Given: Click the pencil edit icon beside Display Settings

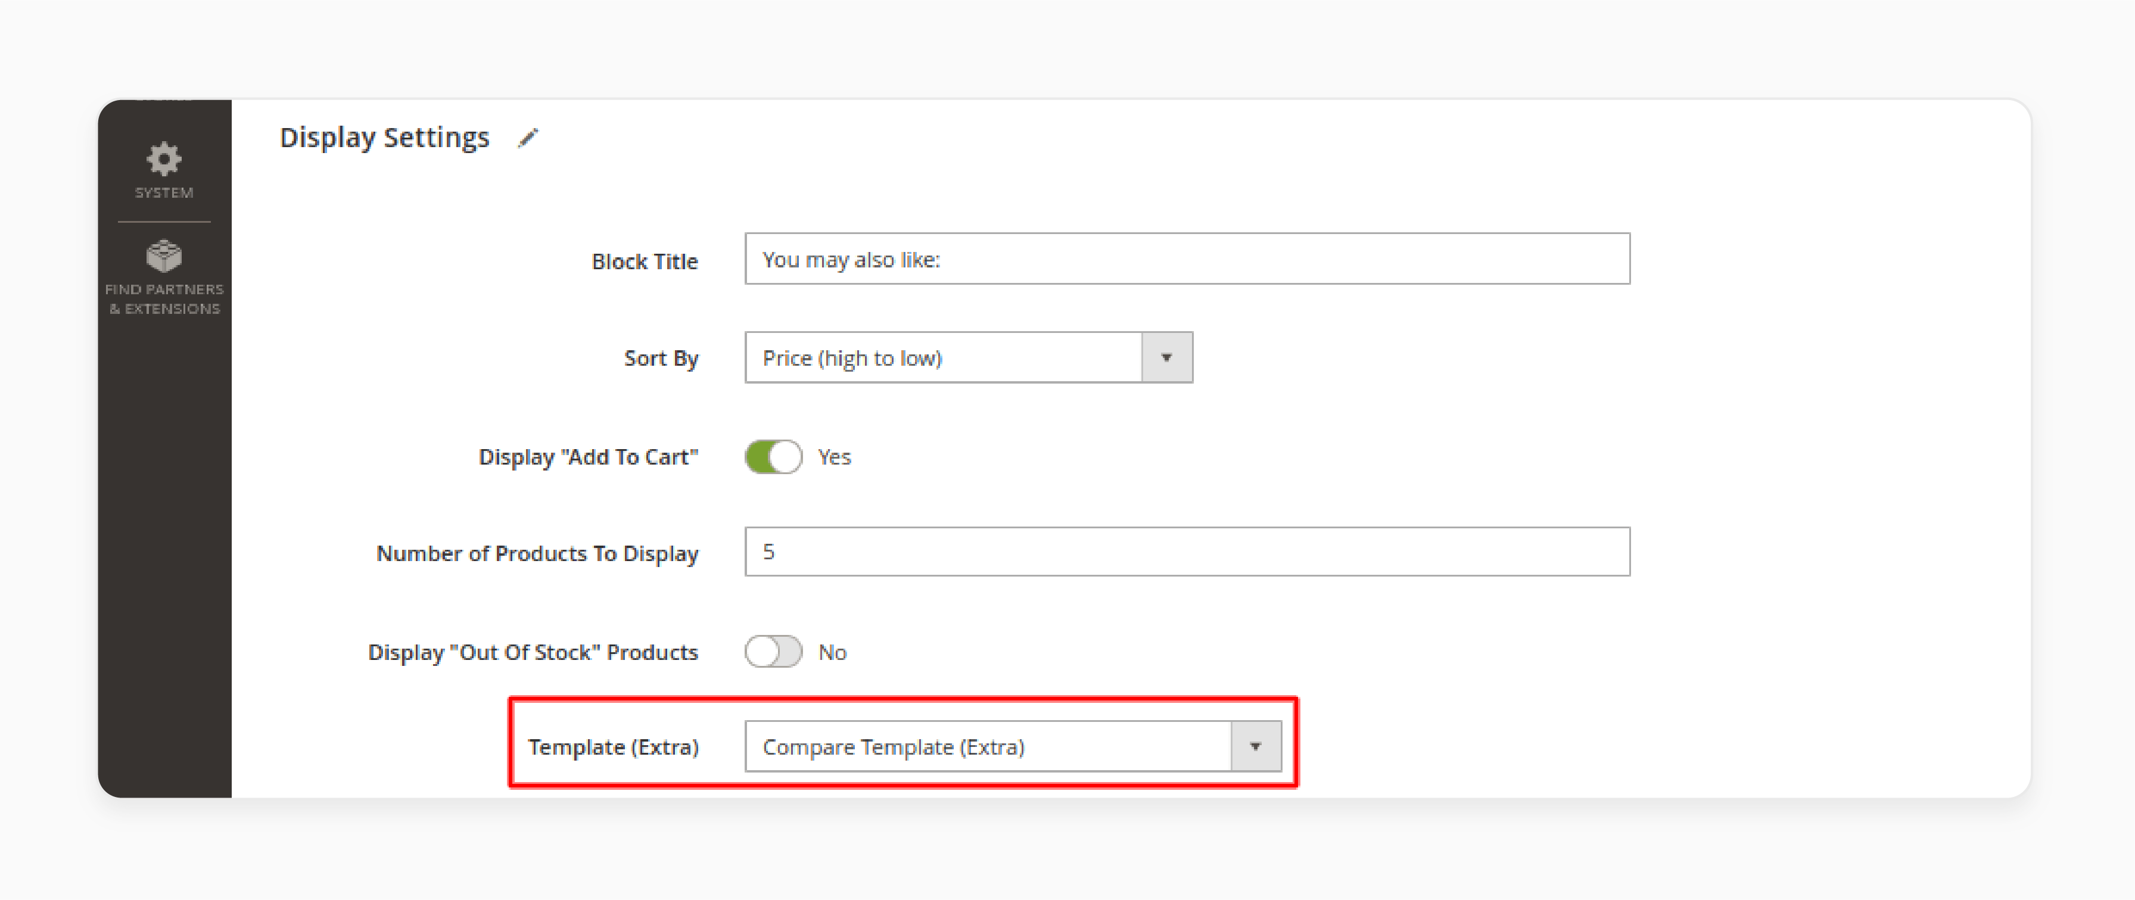Looking at the screenshot, I should point(528,138).
